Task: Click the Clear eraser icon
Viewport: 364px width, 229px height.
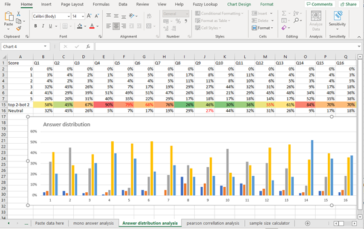Action: coord(284,28)
